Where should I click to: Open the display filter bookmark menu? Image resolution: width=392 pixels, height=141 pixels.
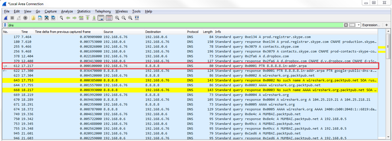[x=5, y=25]
